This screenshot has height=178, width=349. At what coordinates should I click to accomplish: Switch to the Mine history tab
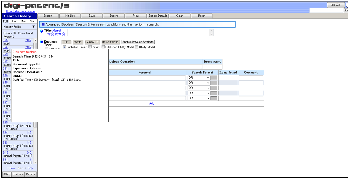[24, 21]
